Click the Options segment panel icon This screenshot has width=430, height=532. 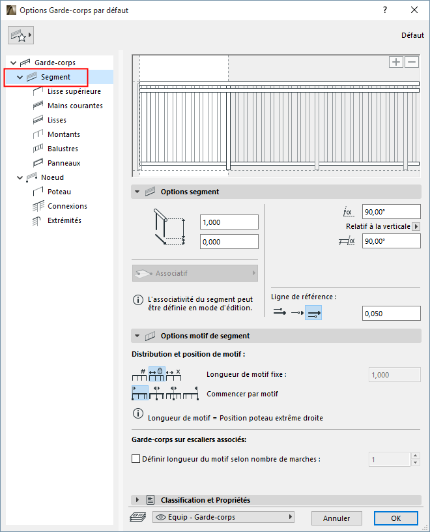(150, 192)
